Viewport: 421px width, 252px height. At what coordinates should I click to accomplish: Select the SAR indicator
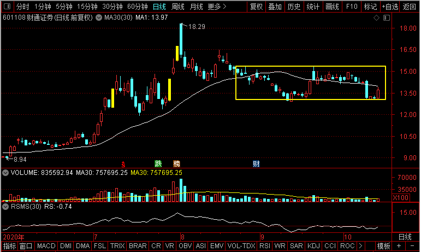click(296, 246)
